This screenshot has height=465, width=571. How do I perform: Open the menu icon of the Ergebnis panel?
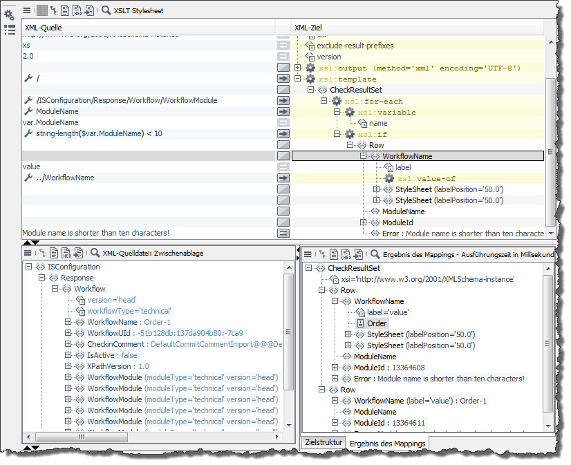click(x=308, y=253)
